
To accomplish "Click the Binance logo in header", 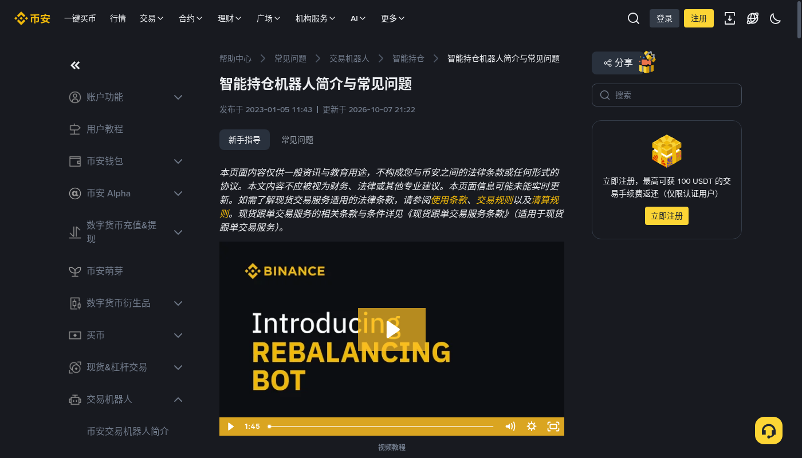I will [x=33, y=18].
